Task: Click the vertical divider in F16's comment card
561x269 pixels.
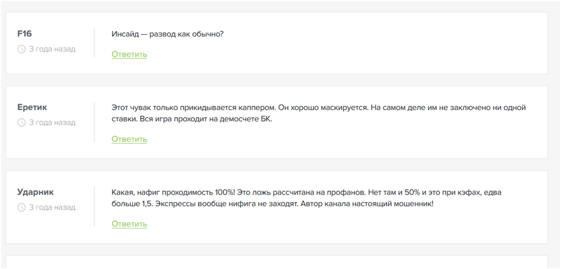Action: (x=94, y=41)
